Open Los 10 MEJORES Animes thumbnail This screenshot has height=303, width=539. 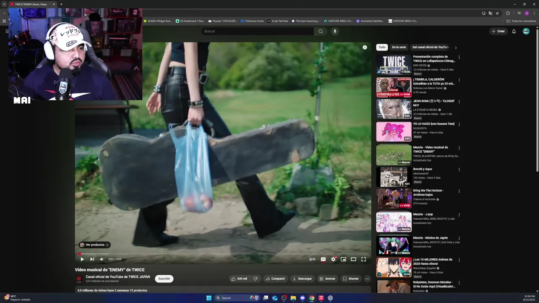(x=394, y=267)
